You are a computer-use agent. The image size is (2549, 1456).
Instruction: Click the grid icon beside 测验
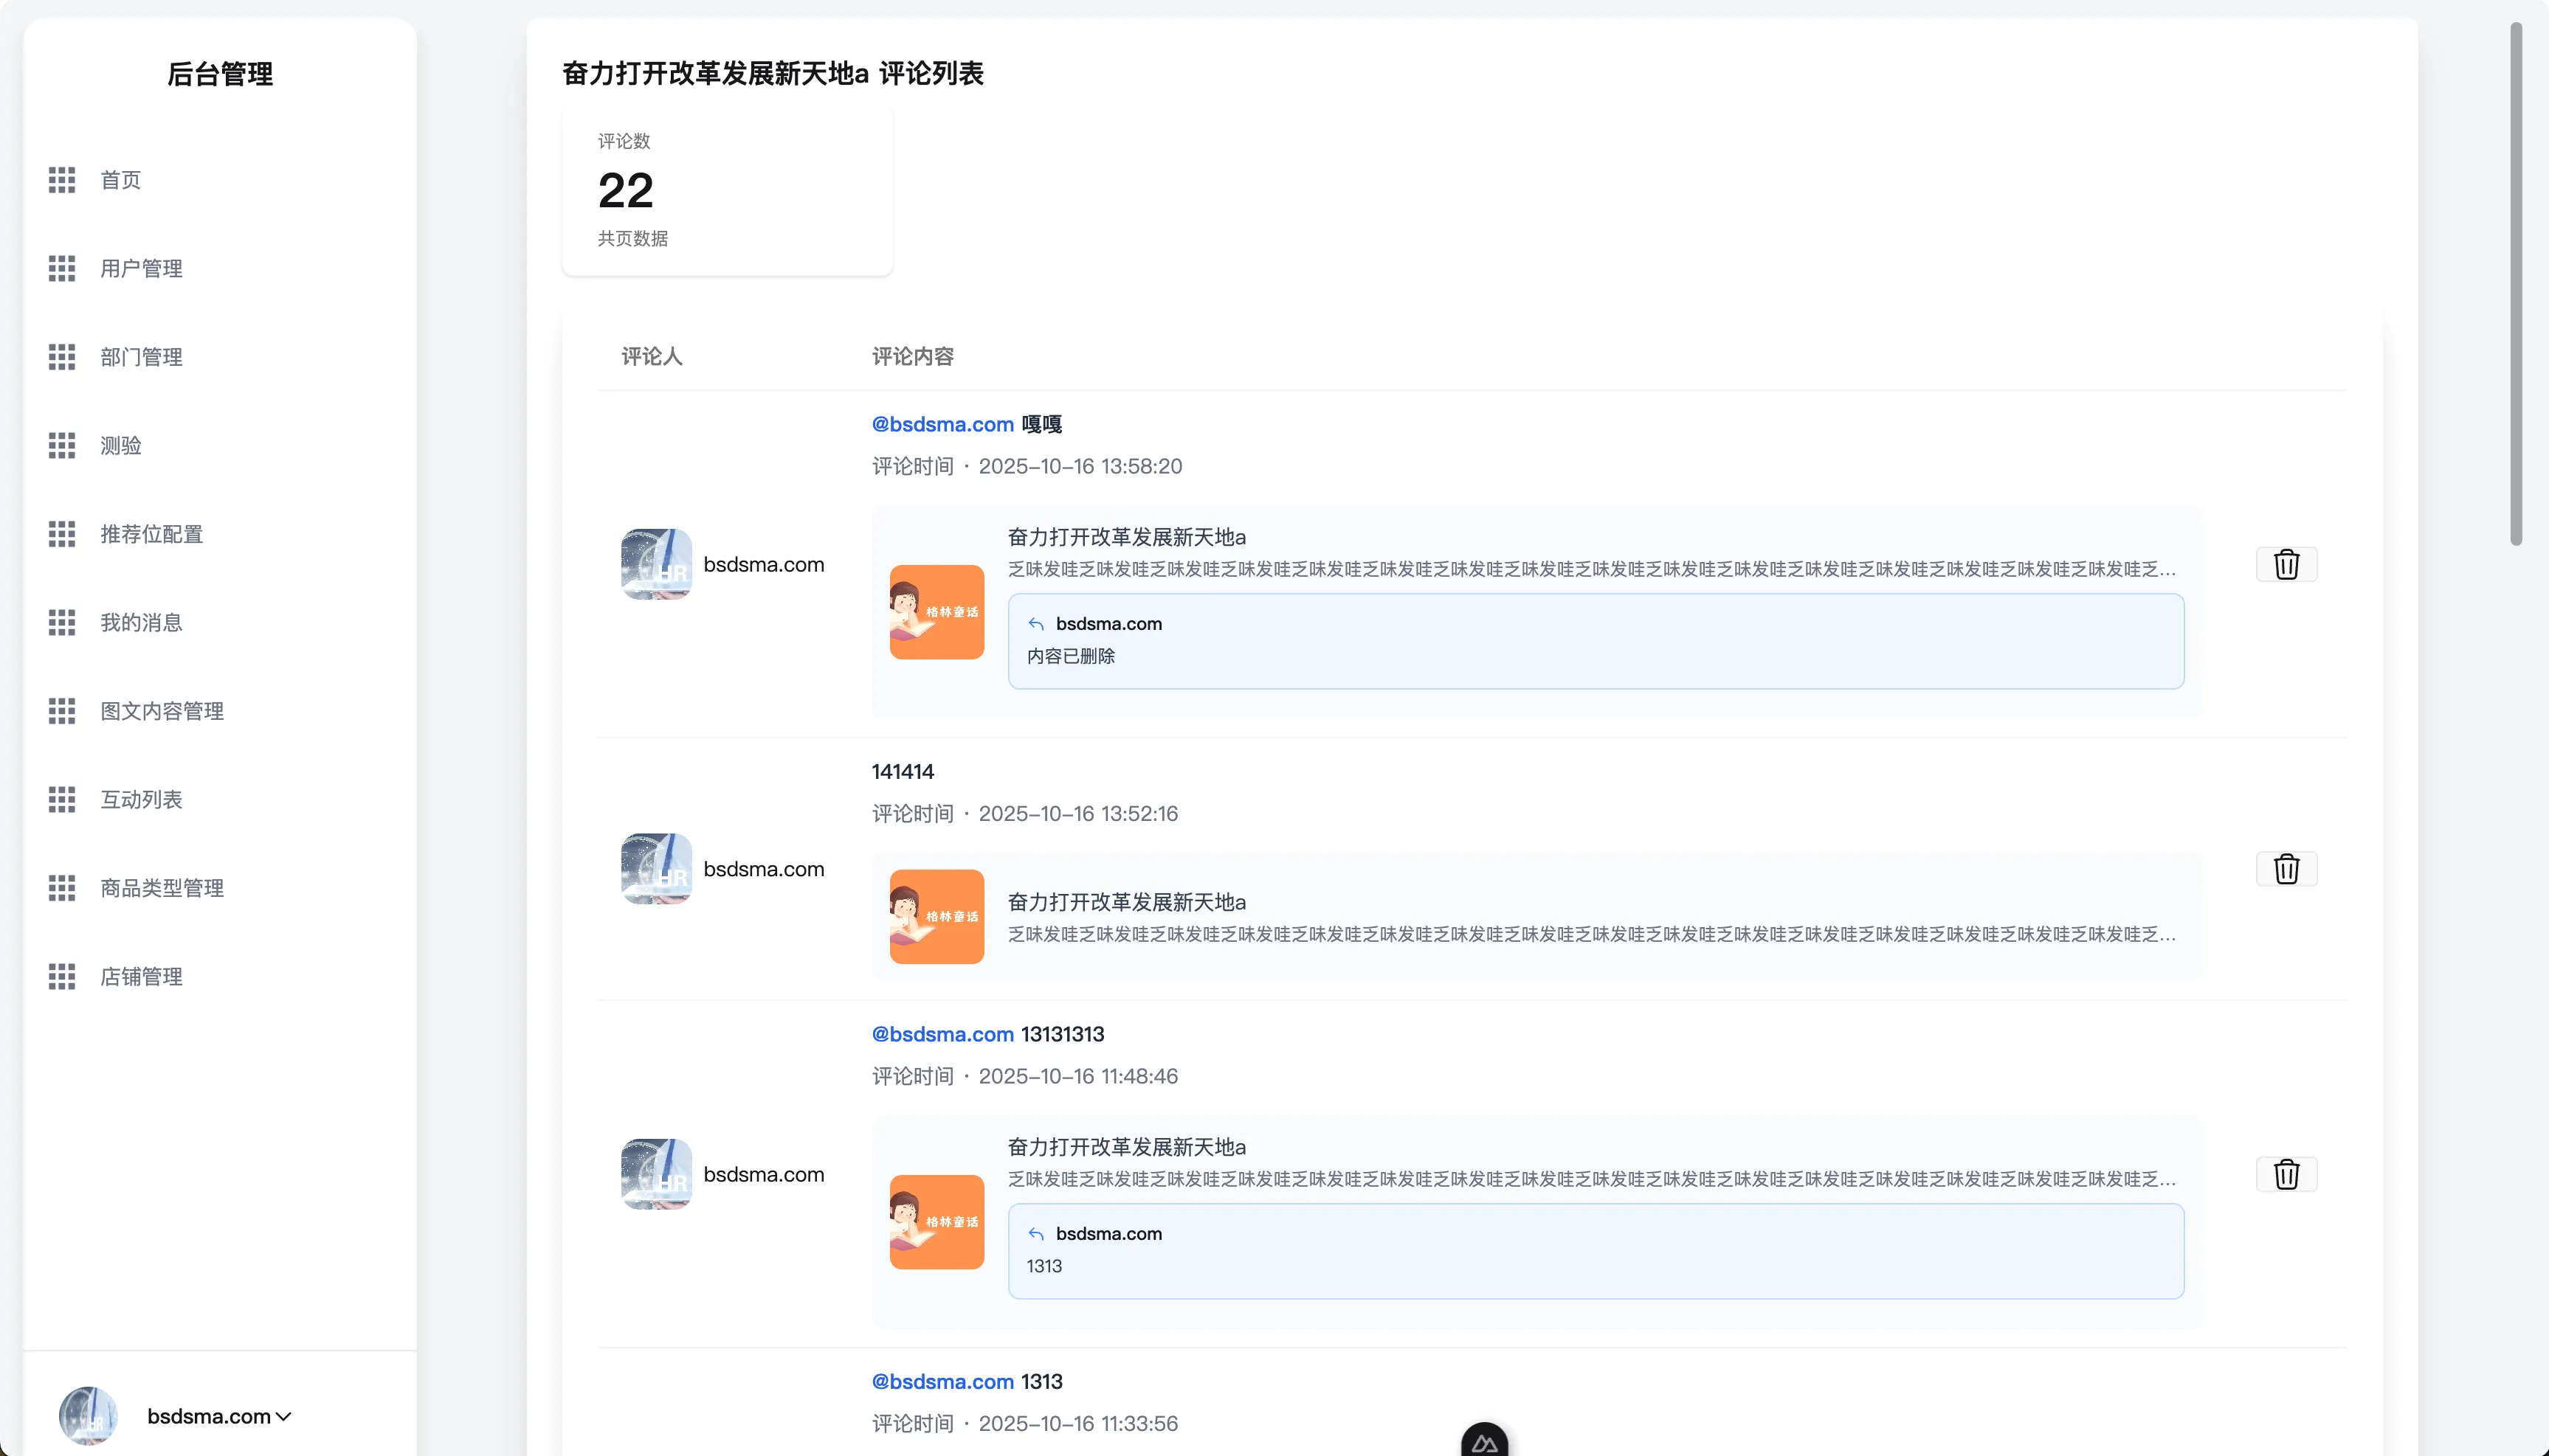click(x=61, y=446)
